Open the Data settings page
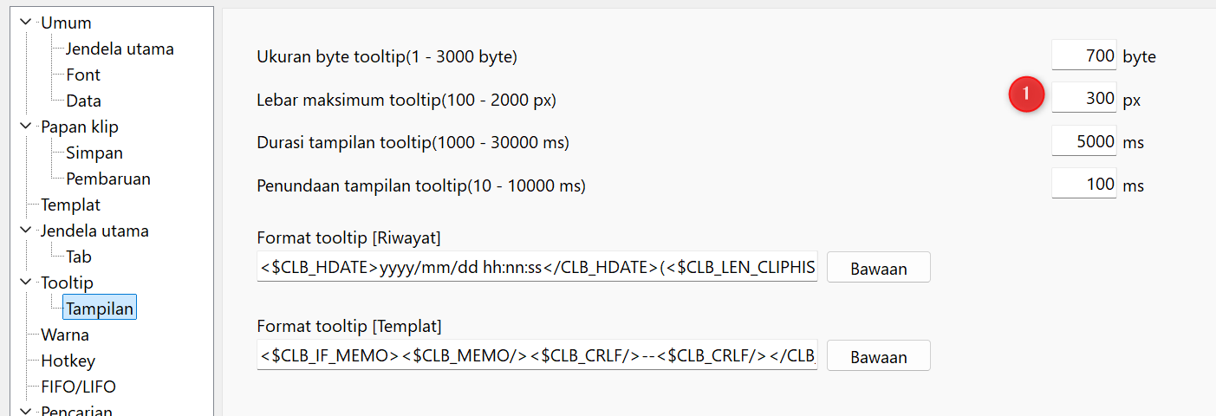The width and height of the screenshot is (1216, 416). pyautogui.click(x=83, y=101)
